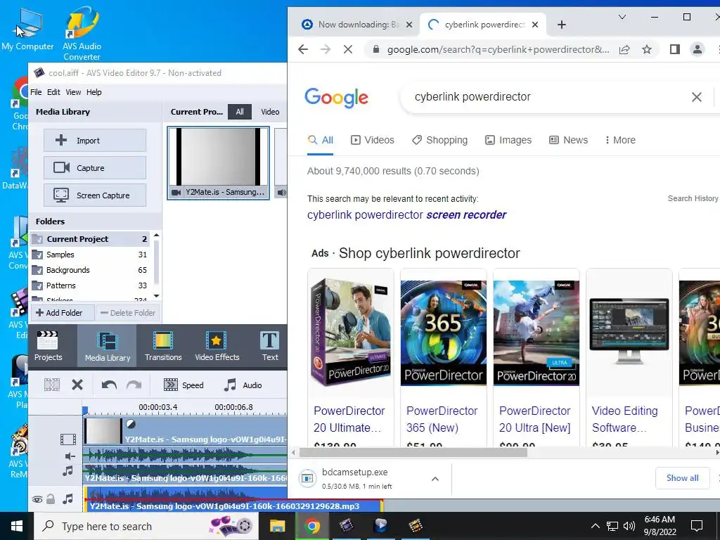This screenshot has width=720, height=540.
Task: Clear the Google search box
Action: [697, 97]
